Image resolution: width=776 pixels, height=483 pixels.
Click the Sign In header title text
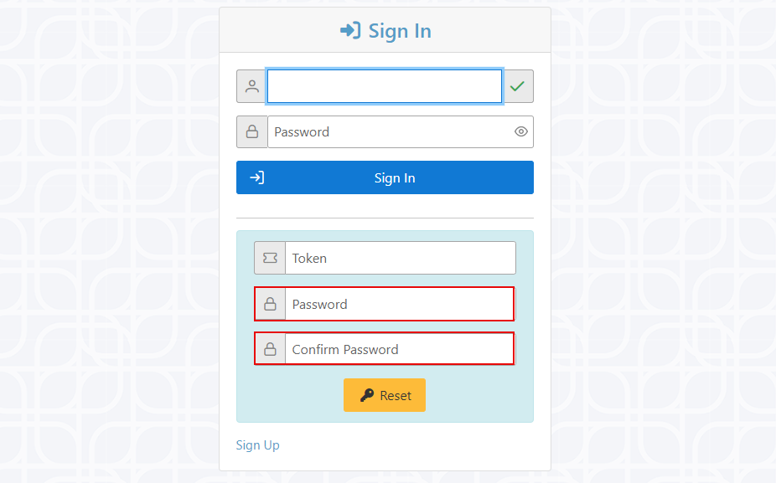[x=400, y=31]
